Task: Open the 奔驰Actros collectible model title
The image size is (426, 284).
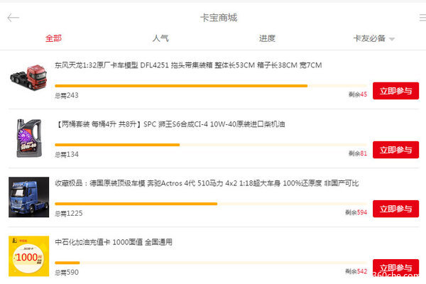Action: click(x=207, y=183)
